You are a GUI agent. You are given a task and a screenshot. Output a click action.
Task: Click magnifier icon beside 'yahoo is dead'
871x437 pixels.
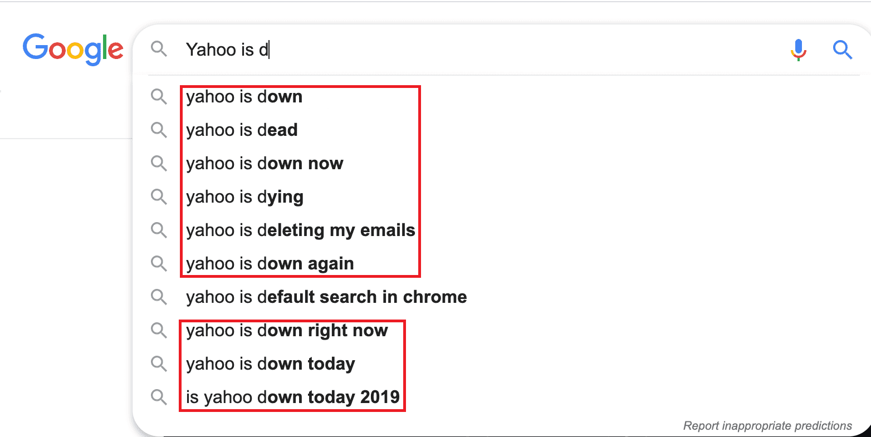(x=159, y=130)
